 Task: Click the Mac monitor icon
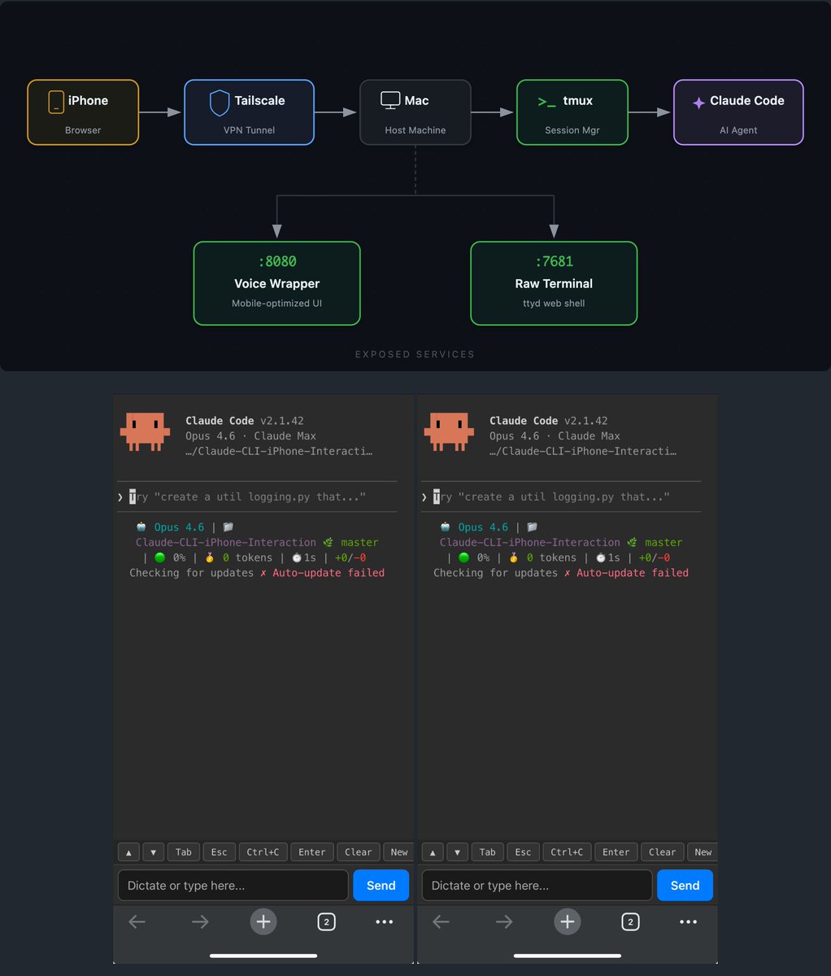pyautogui.click(x=390, y=100)
